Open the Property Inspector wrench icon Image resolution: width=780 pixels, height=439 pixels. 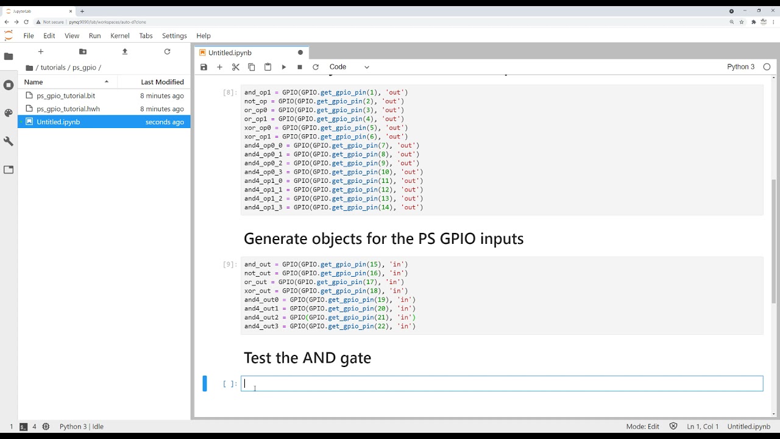point(9,141)
